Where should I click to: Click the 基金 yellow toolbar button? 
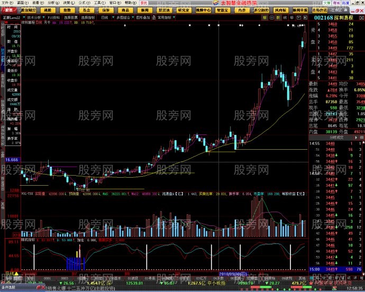tap(87, 10)
